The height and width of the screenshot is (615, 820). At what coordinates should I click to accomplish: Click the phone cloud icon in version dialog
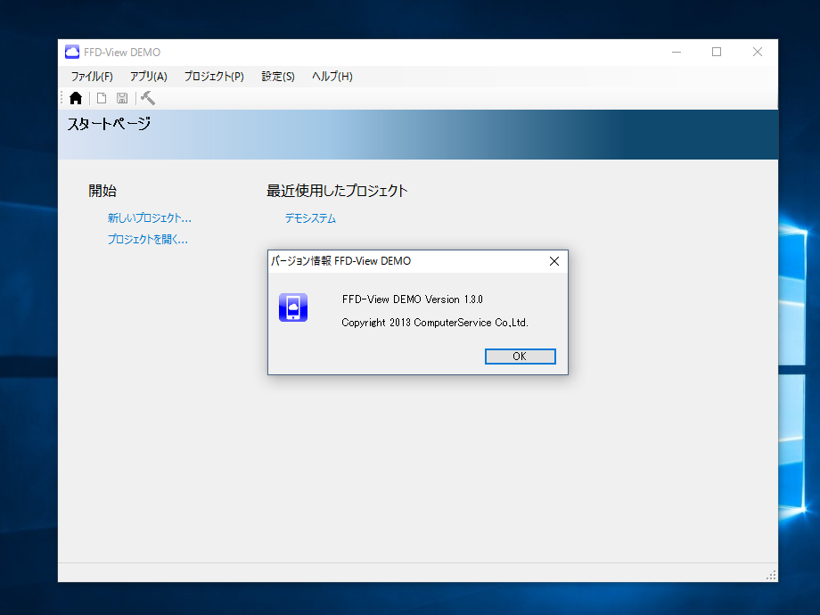[x=293, y=307]
